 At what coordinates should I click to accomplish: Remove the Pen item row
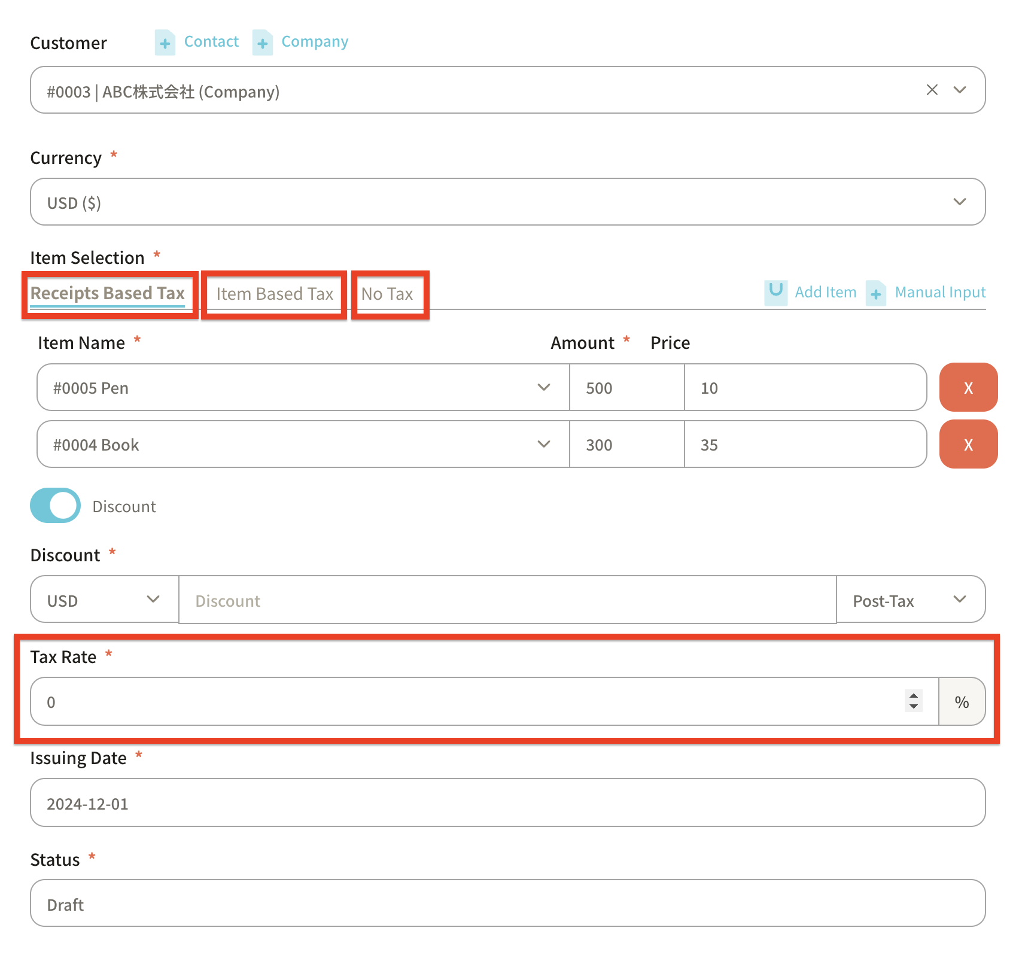(x=968, y=388)
